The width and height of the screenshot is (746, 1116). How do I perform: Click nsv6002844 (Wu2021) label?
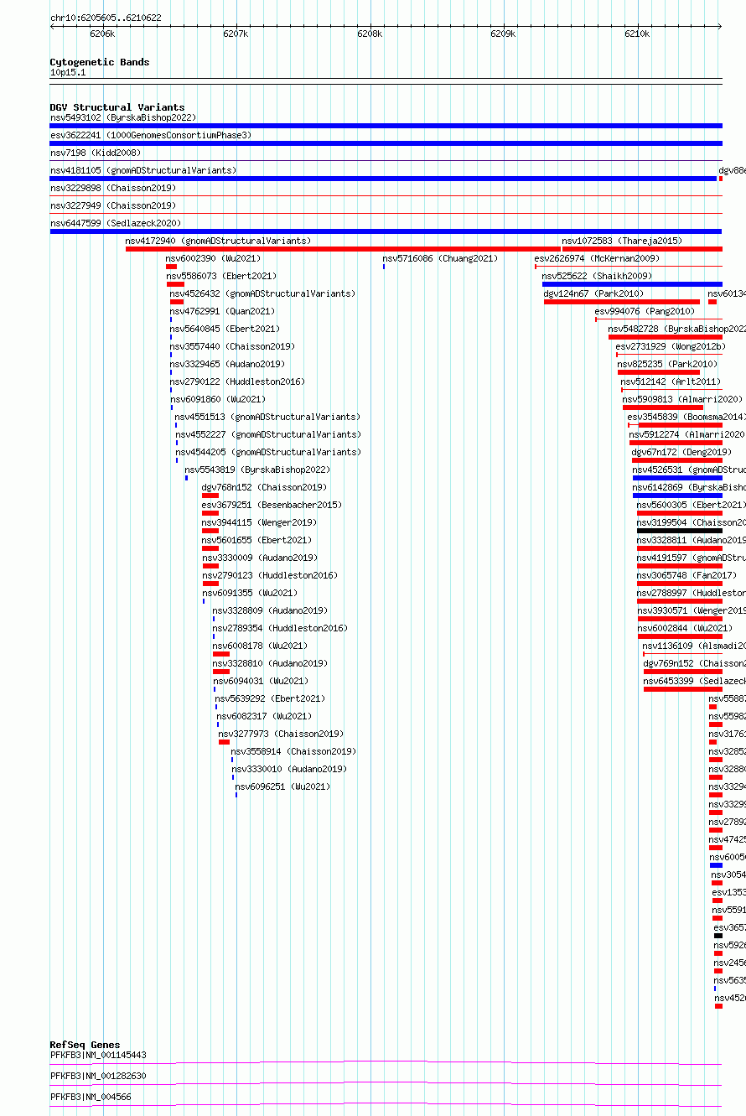click(684, 629)
